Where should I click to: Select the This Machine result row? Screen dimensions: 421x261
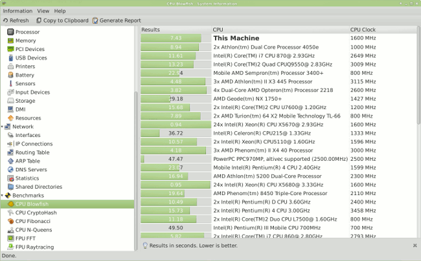click(x=279, y=38)
